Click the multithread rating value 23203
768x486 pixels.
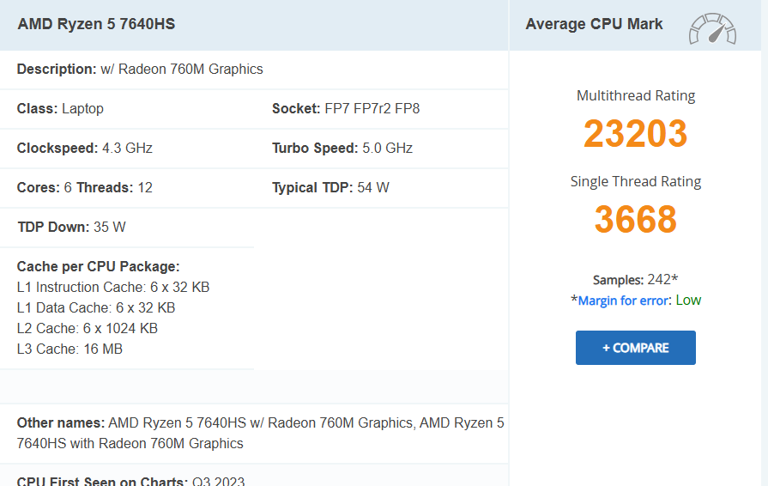click(x=635, y=133)
